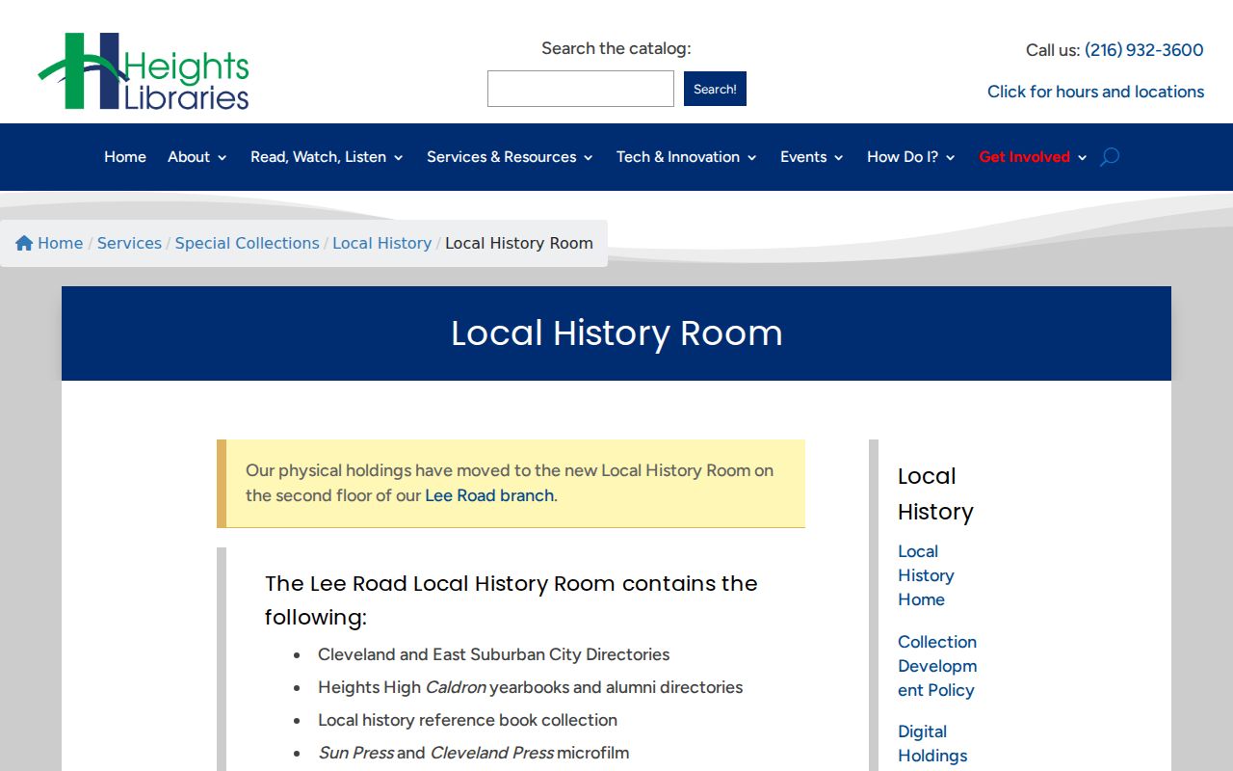Click 'Cleveland and East Suburban City Directories'
Image resolution: width=1233 pixels, height=771 pixels.
pos(493,654)
